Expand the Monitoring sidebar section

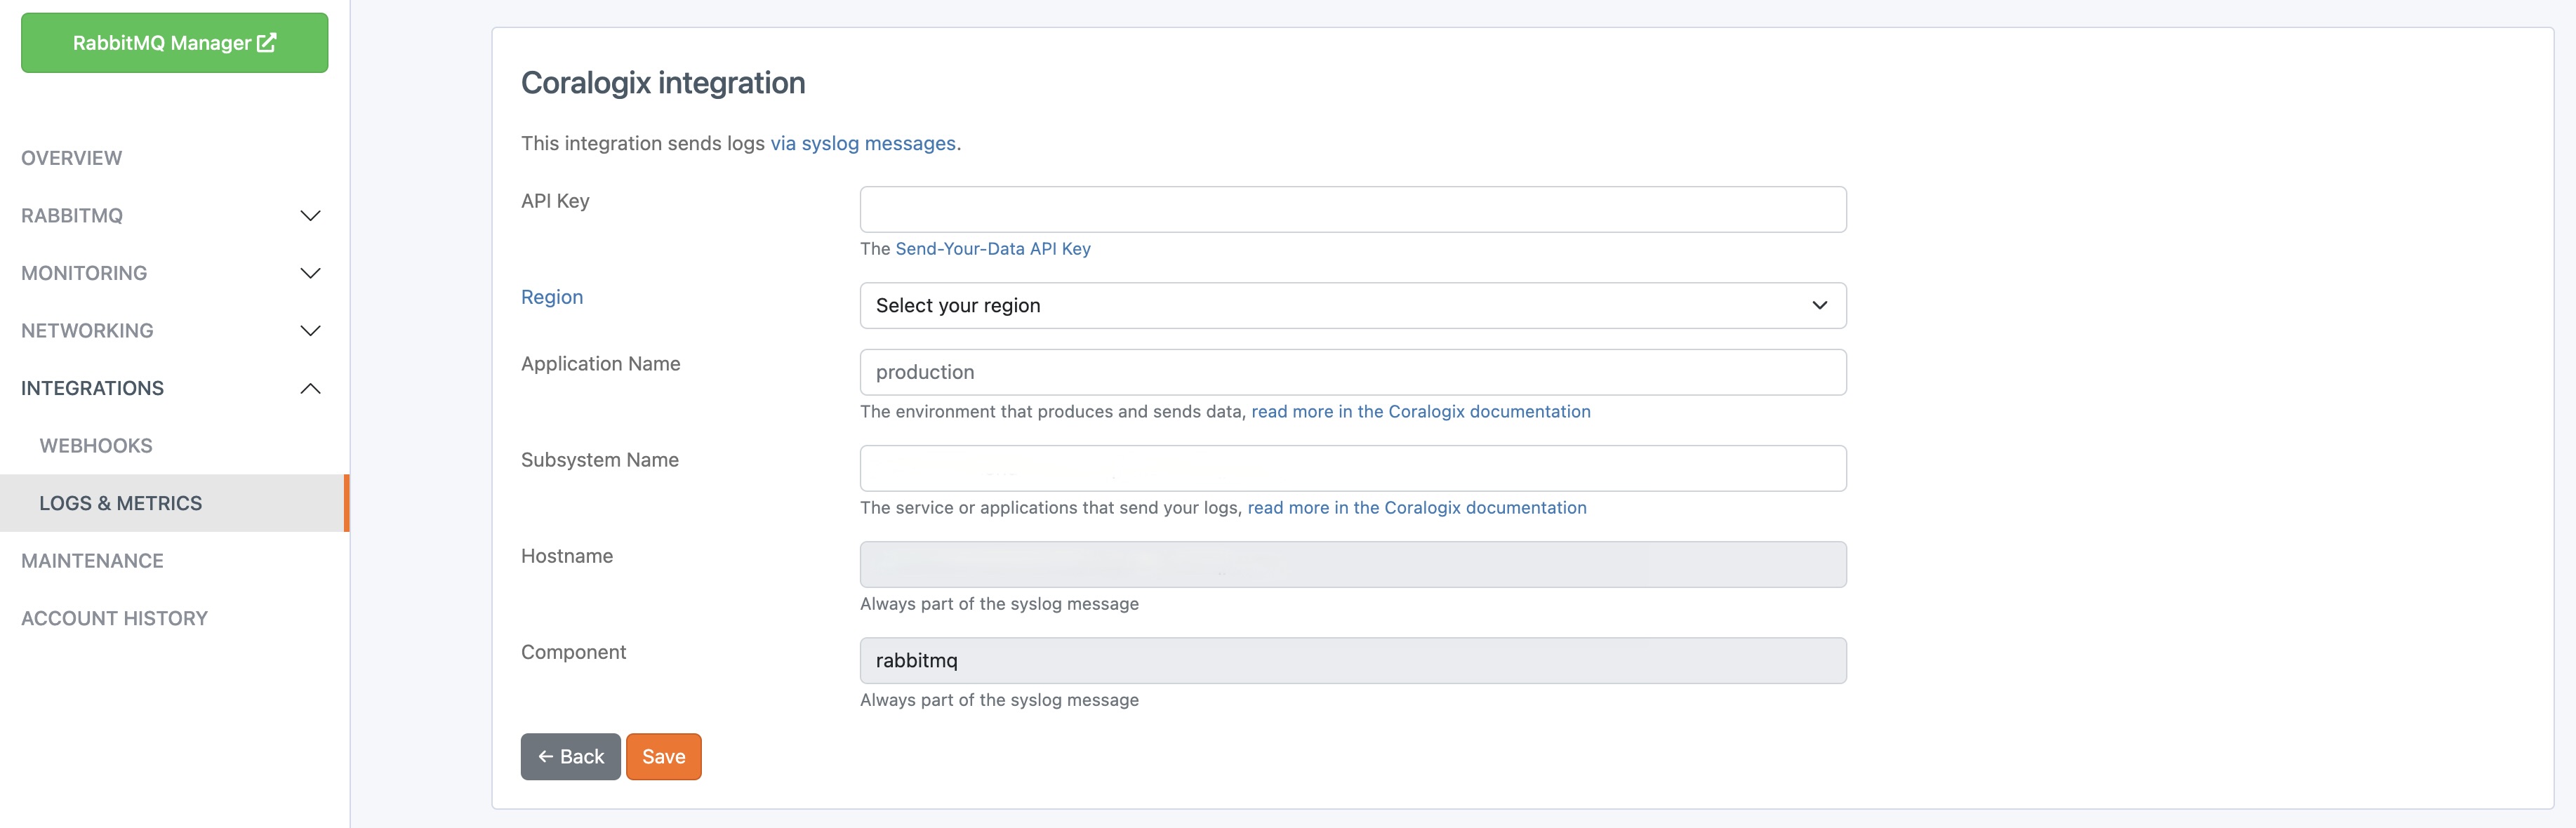pos(174,273)
